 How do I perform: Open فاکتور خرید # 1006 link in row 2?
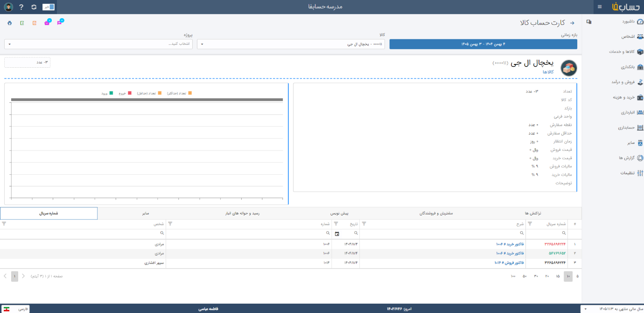coord(510,253)
